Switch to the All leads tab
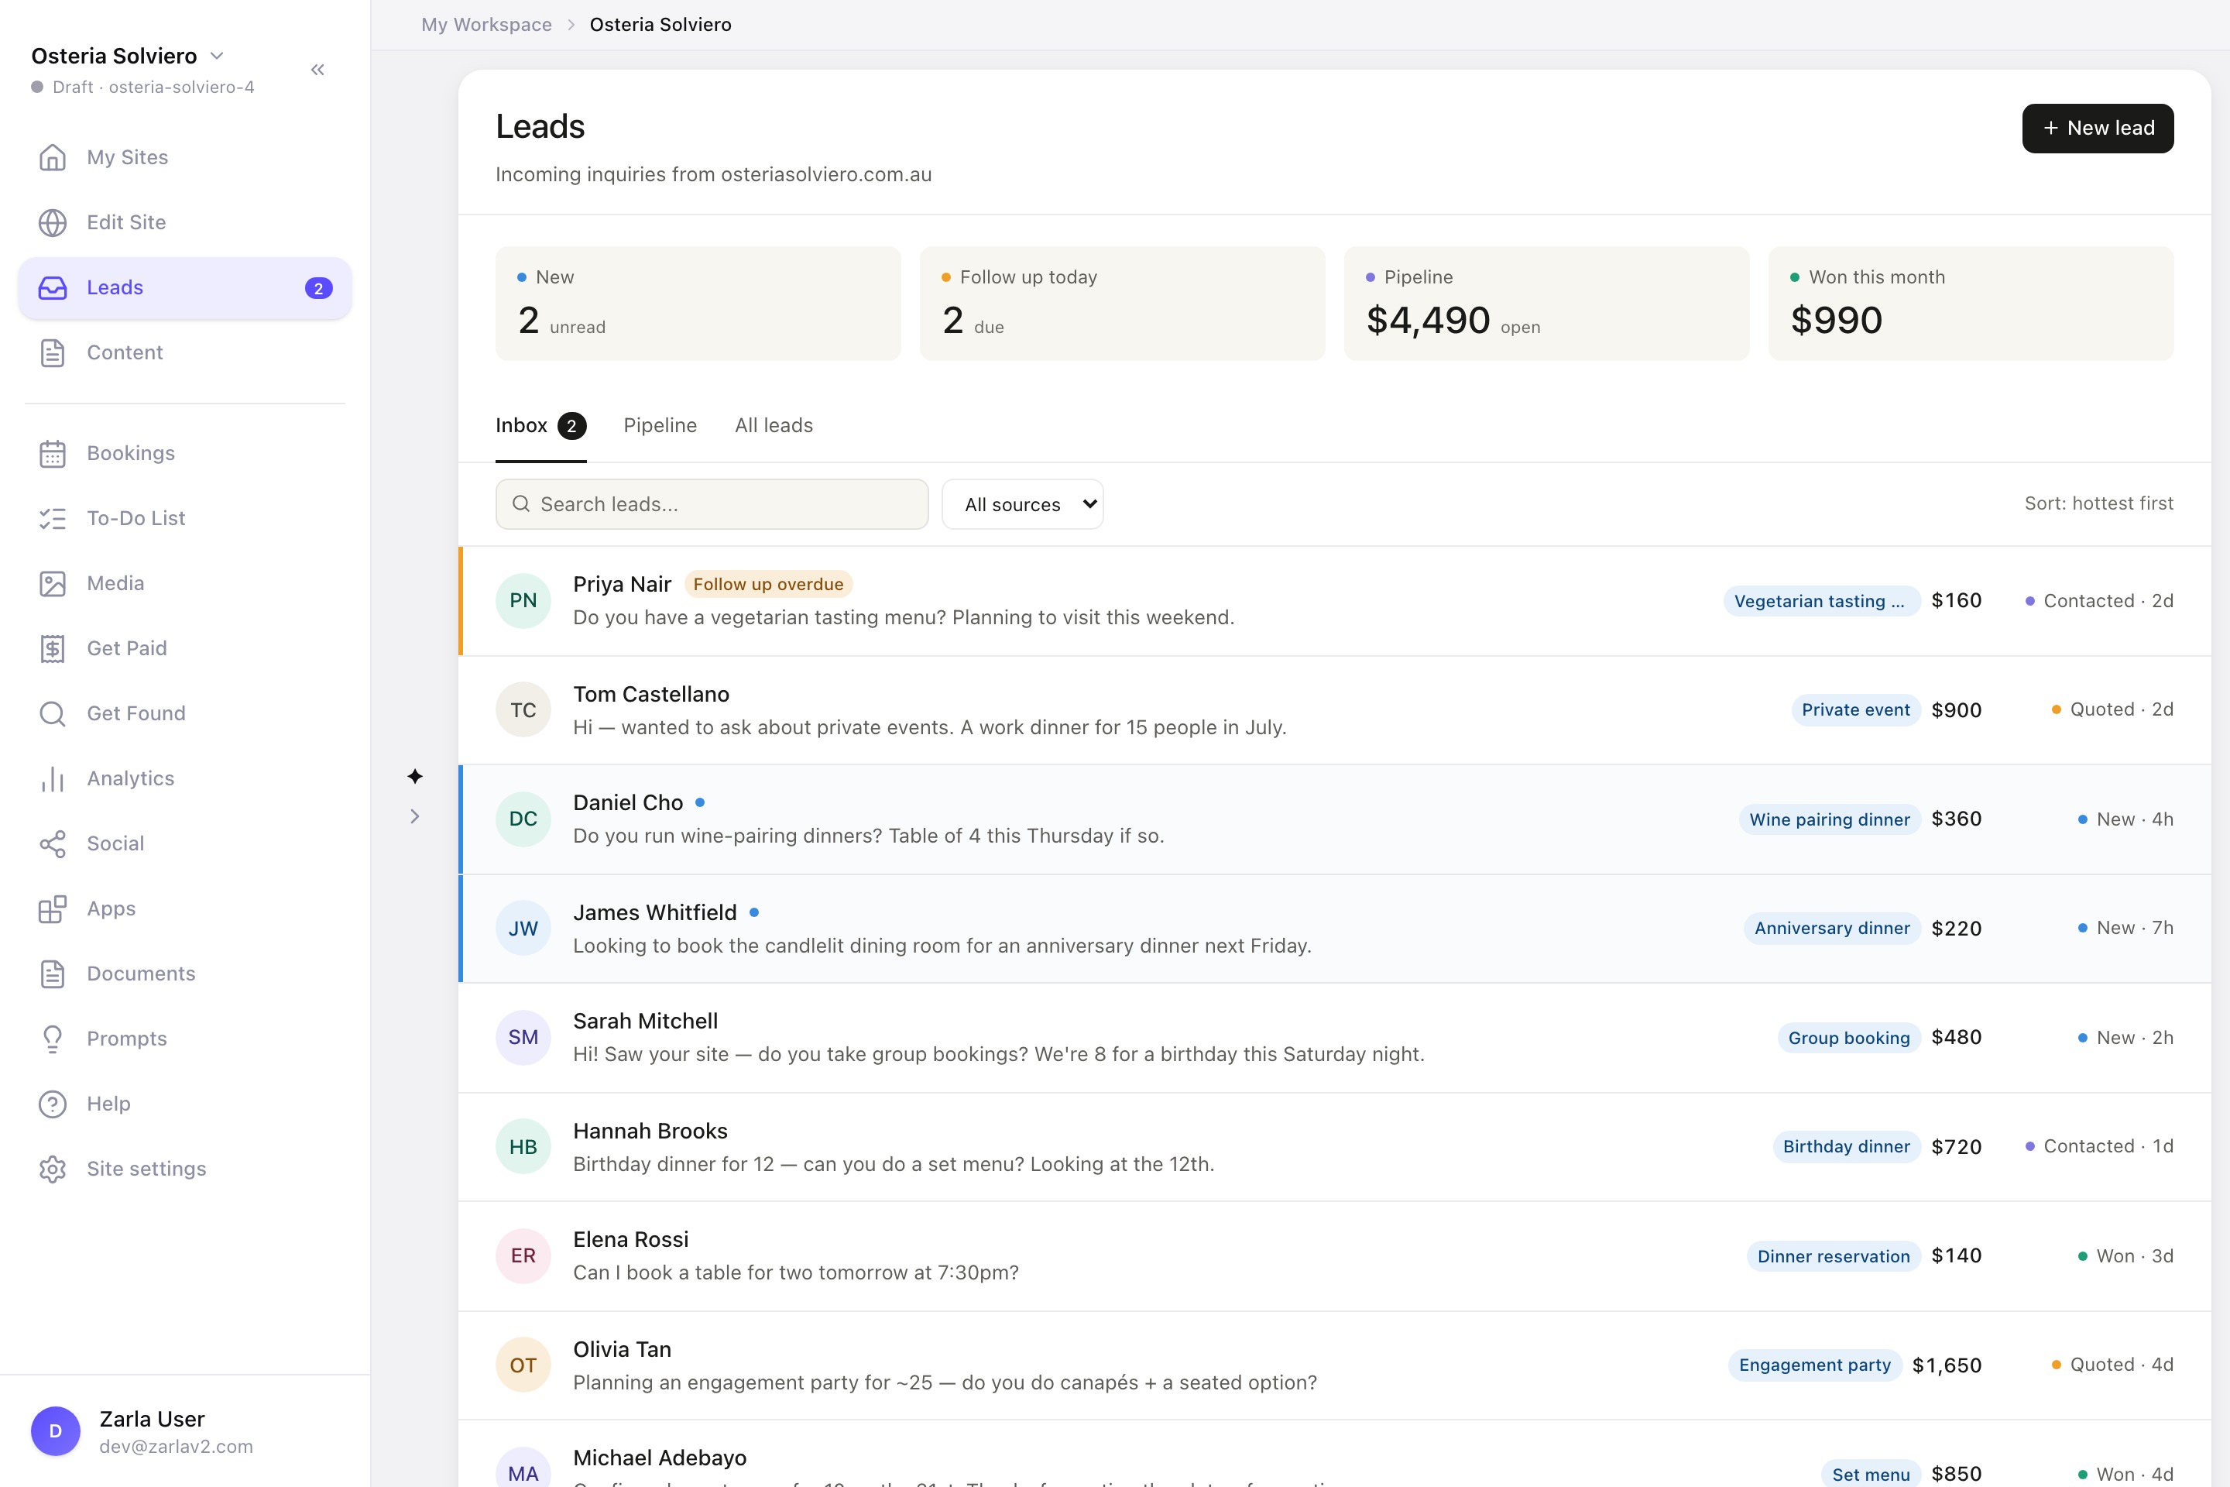Image resolution: width=2230 pixels, height=1487 pixels. (x=774, y=426)
